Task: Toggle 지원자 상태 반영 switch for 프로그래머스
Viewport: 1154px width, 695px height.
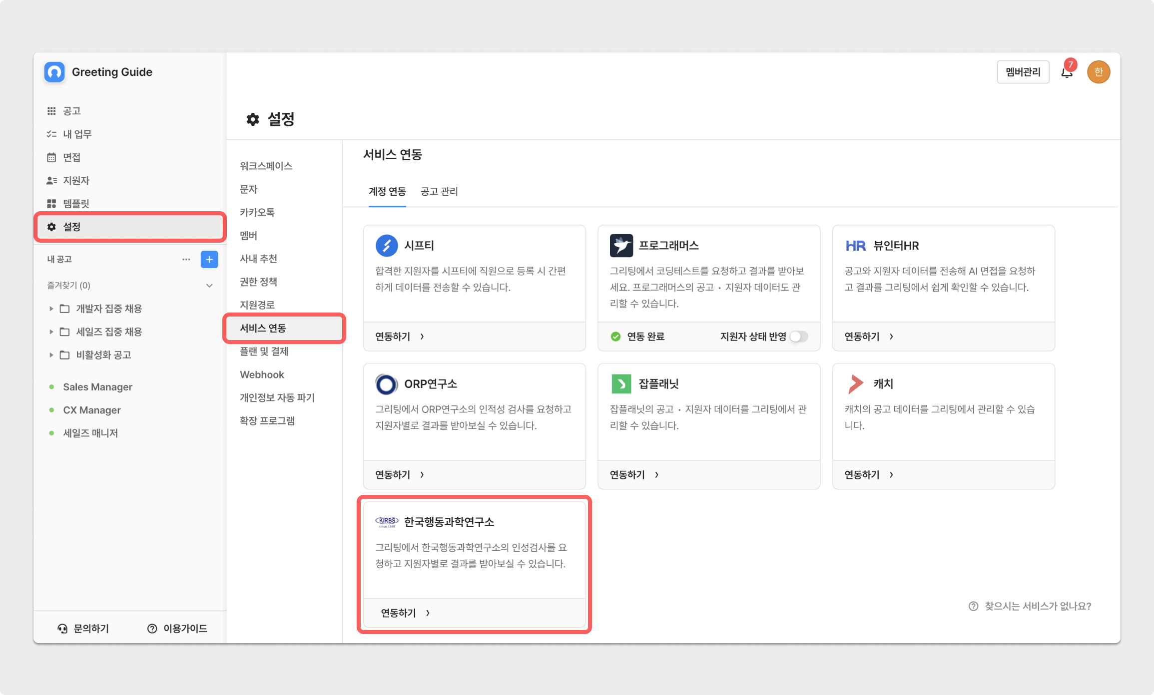Action: [x=798, y=337]
